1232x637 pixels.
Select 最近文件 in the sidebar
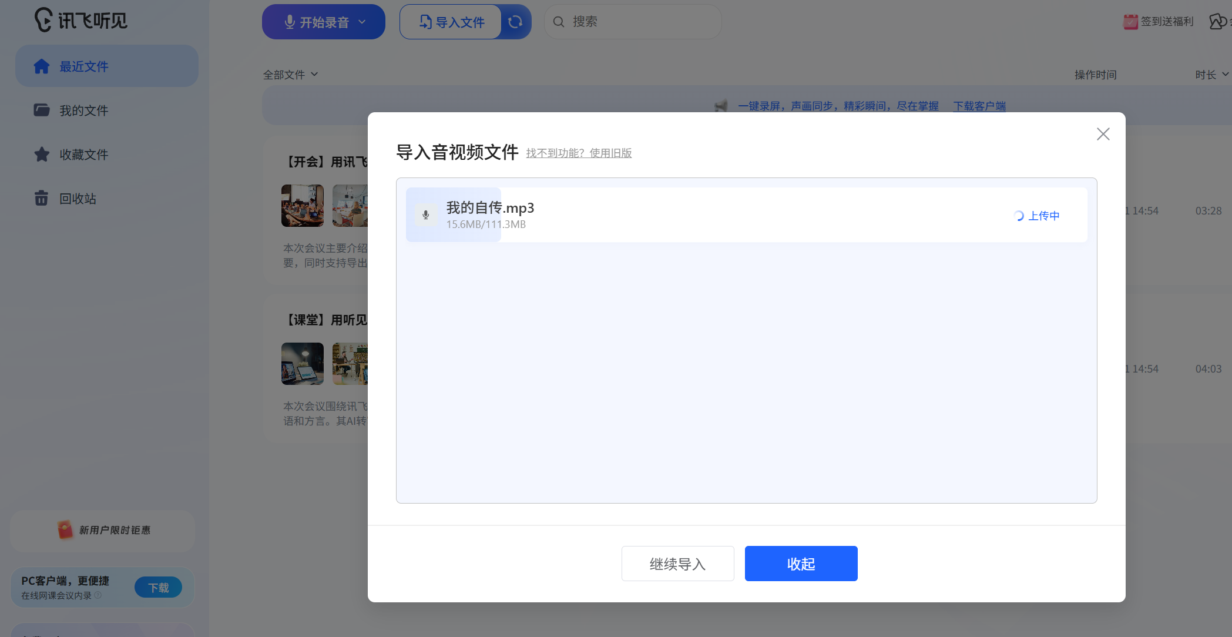(85, 66)
